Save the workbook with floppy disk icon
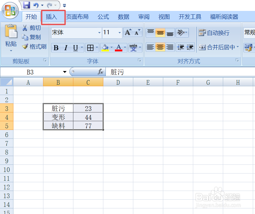The image size is (255, 214). (x=27, y=5)
